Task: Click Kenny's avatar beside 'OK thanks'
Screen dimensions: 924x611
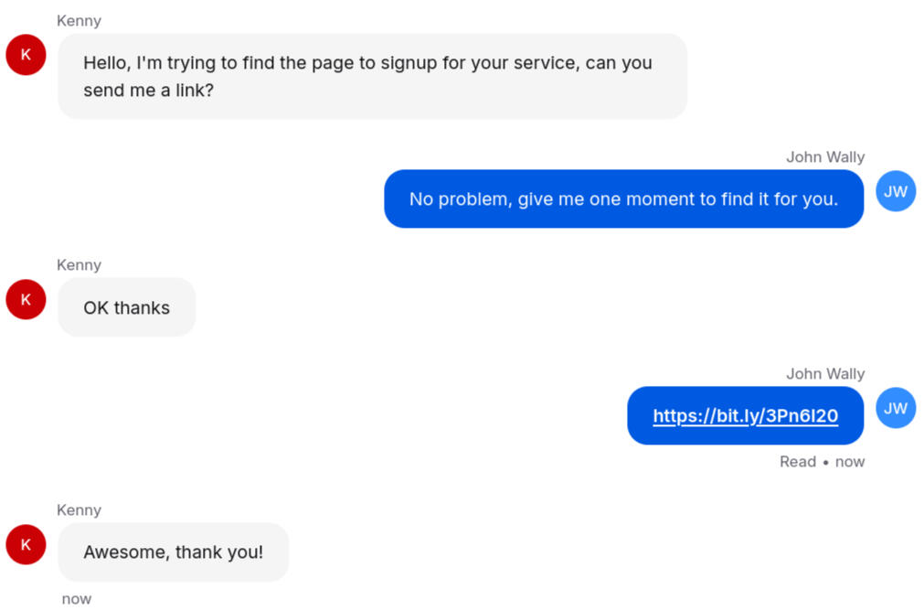Action: [25, 299]
